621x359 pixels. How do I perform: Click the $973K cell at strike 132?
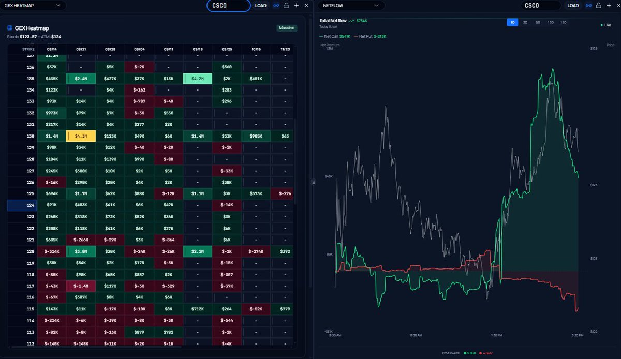(x=51, y=113)
